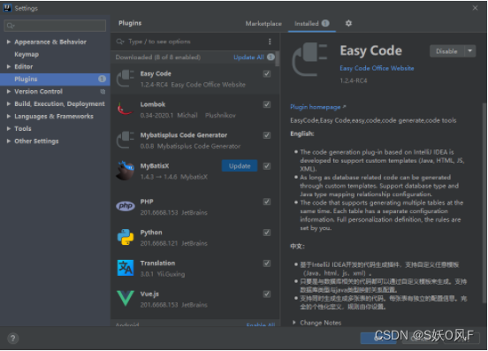This screenshot has height=351, width=488.
Task: Click the Plugins update count badge in sidebar
Action: point(102,79)
